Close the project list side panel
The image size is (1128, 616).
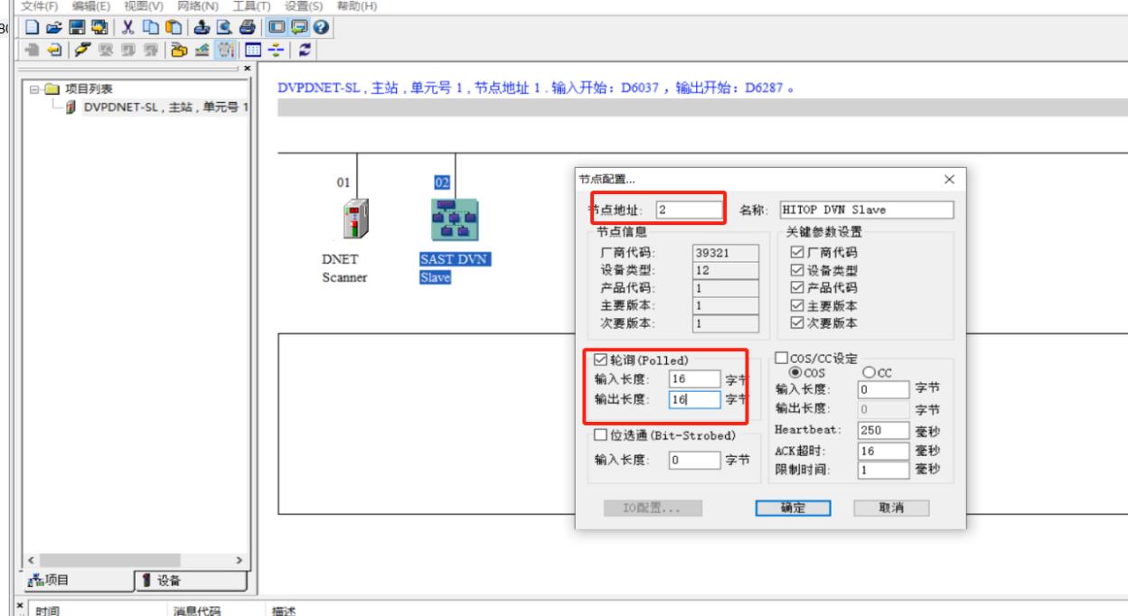click(247, 69)
